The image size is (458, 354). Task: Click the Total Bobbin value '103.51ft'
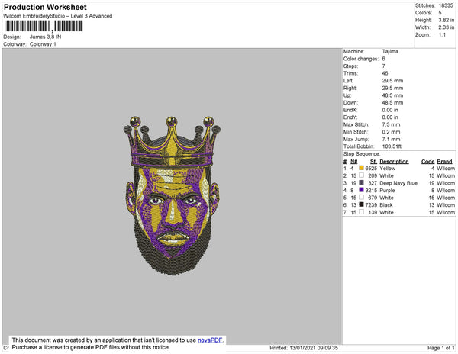[392, 146]
